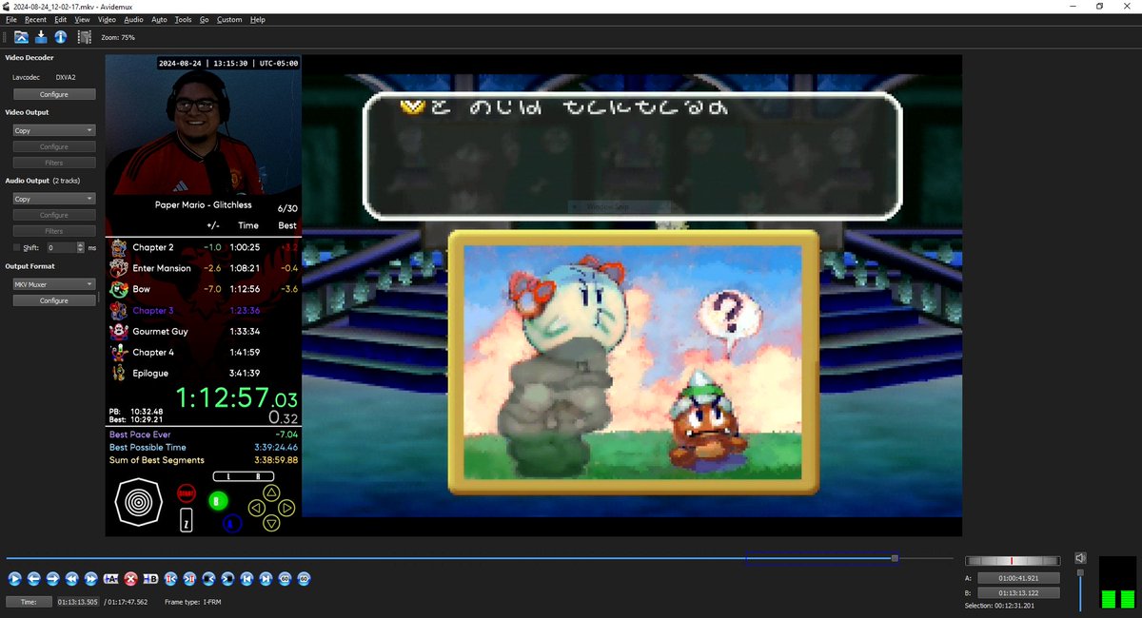Go to marker A icon
1142x618 pixels.
coord(170,578)
